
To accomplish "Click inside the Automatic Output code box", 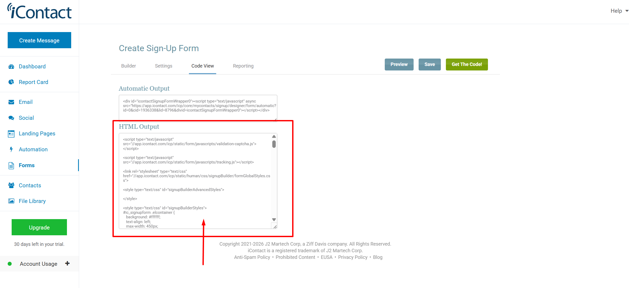I will 198,108.
